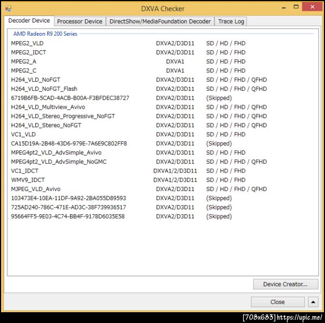The height and width of the screenshot is (323, 325).
Task: Click SD / HD / FHD in MPEG2_VLD row
Action: (x=226, y=43)
